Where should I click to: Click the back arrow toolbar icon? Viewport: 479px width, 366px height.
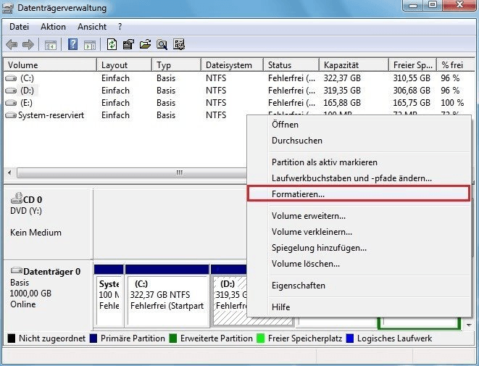point(12,45)
